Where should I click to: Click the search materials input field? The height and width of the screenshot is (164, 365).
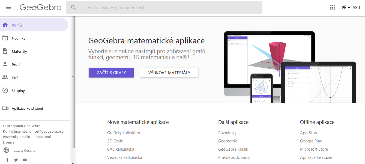click(x=169, y=8)
